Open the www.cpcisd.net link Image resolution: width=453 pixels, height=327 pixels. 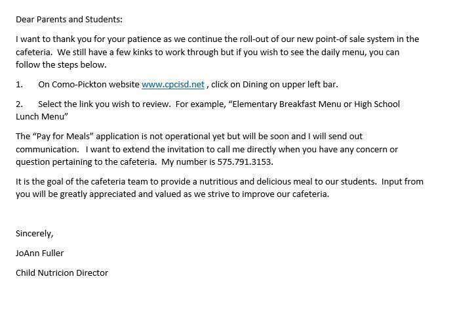click(x=173, y=85)
